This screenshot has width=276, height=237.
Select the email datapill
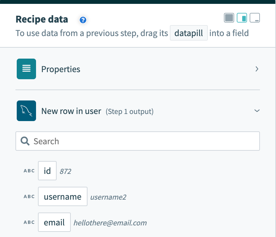click(x=54, y=222)
